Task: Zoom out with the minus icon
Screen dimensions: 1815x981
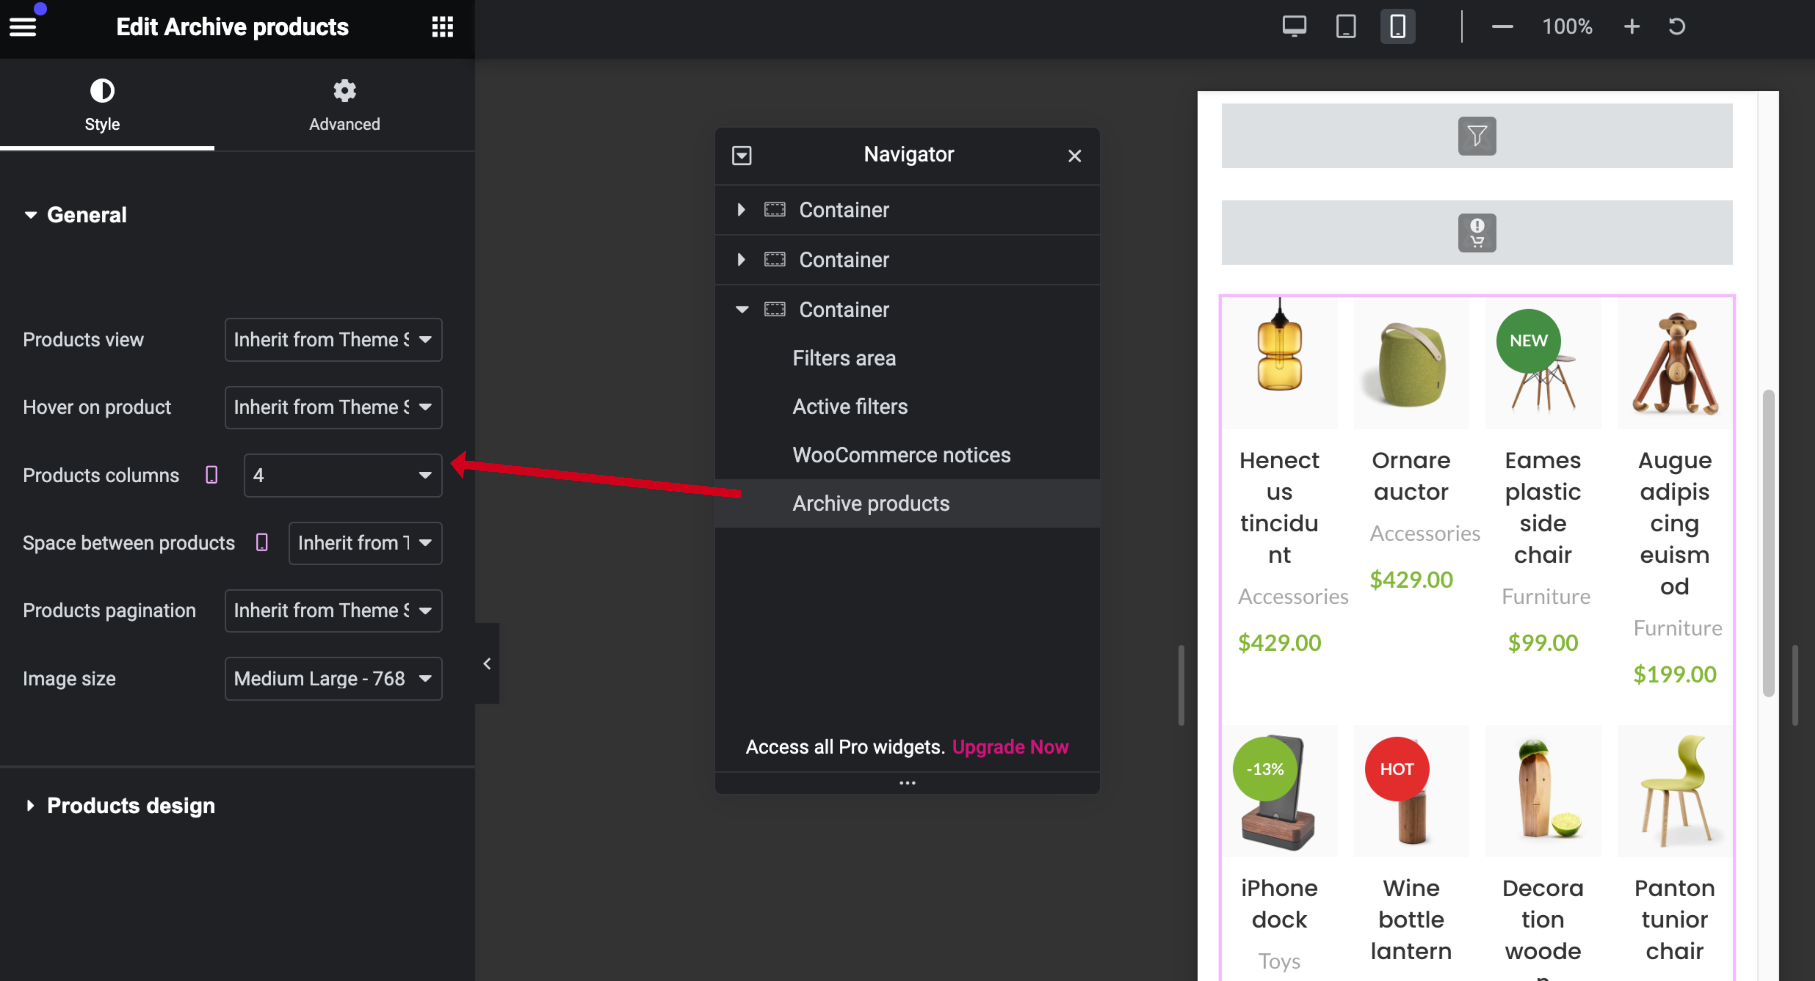Action: 1502,27
